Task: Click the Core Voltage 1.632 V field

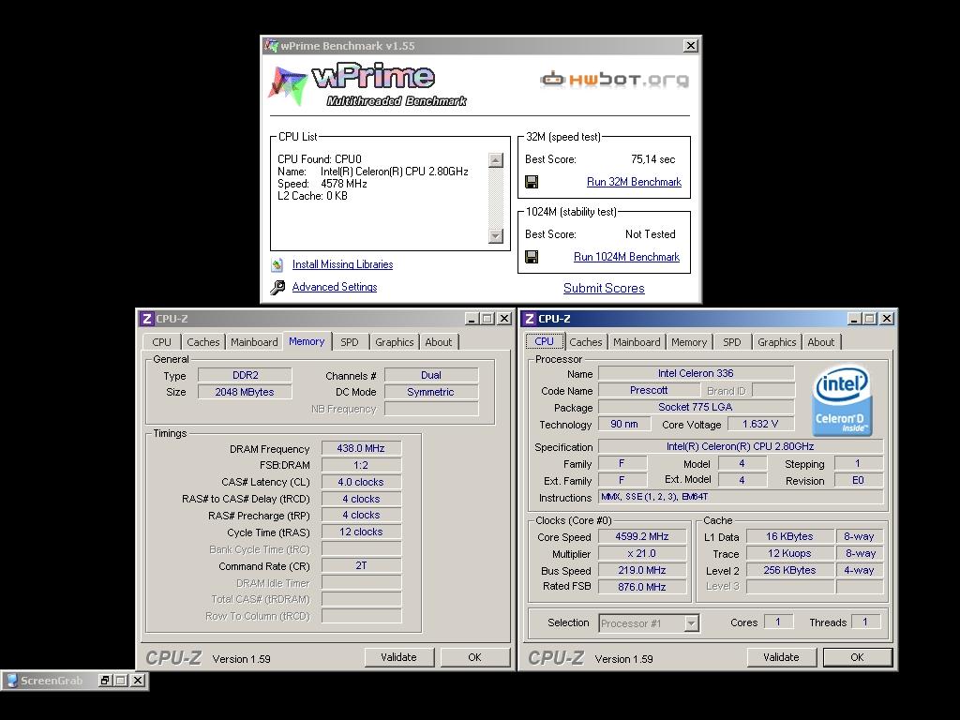Action: 760,424
